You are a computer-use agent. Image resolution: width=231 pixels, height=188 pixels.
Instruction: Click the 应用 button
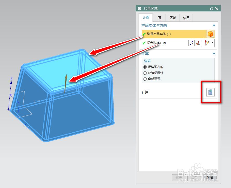194,178
